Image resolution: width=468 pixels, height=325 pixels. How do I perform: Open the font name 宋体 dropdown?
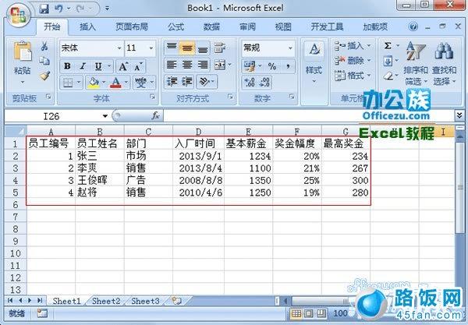[x=119, y=48]
